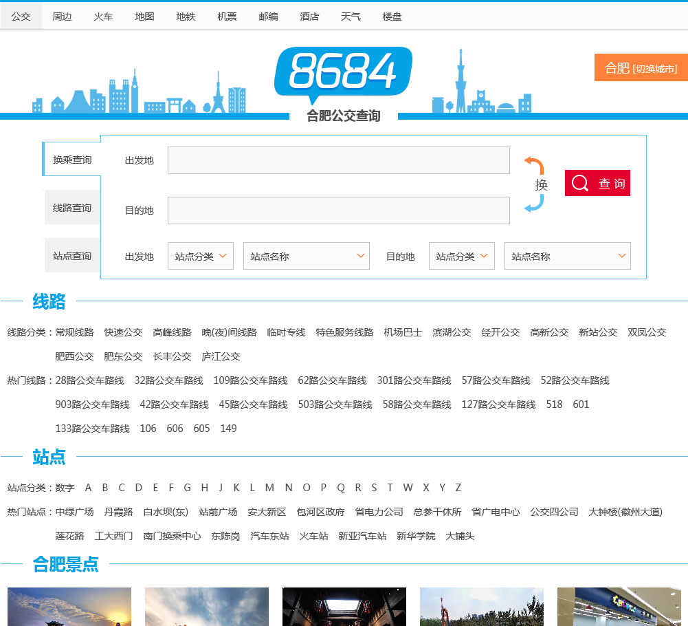
Task: Open 109路公交车路线 link
Action: coord(251,380)
